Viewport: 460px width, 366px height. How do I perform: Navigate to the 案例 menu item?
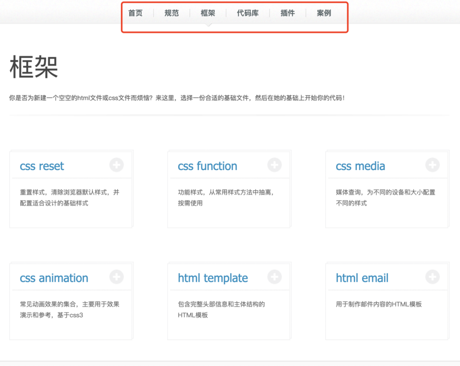(x=324, y=13)
